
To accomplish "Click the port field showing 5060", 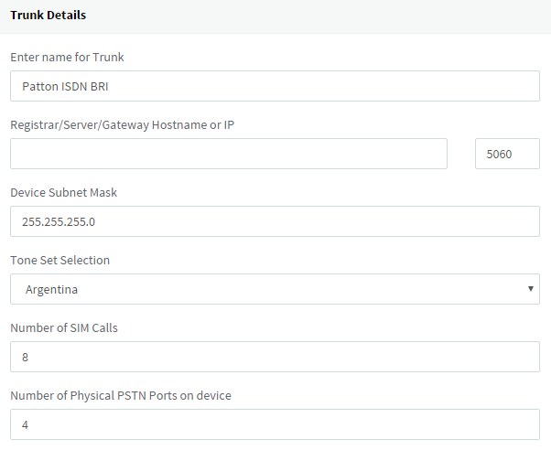I will (507, 154).
